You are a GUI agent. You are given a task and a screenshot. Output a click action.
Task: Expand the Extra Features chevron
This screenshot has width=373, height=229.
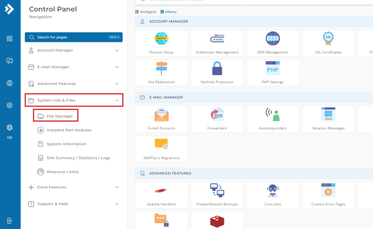coord(117,187)
